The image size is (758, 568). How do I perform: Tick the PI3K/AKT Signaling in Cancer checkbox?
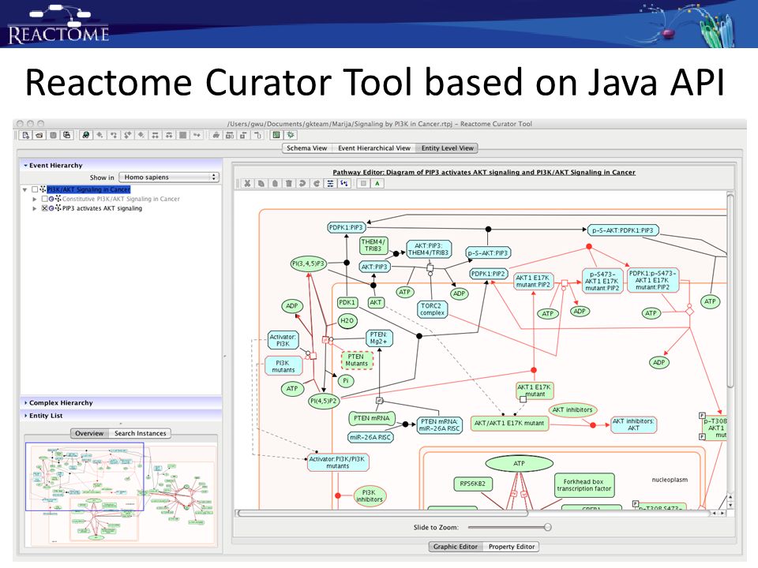[35, 189]
